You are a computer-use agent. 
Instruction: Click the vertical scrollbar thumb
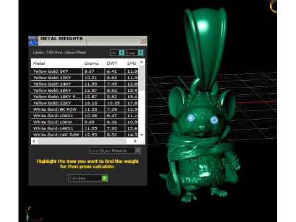pyautogui.click(x=142, y=78)
